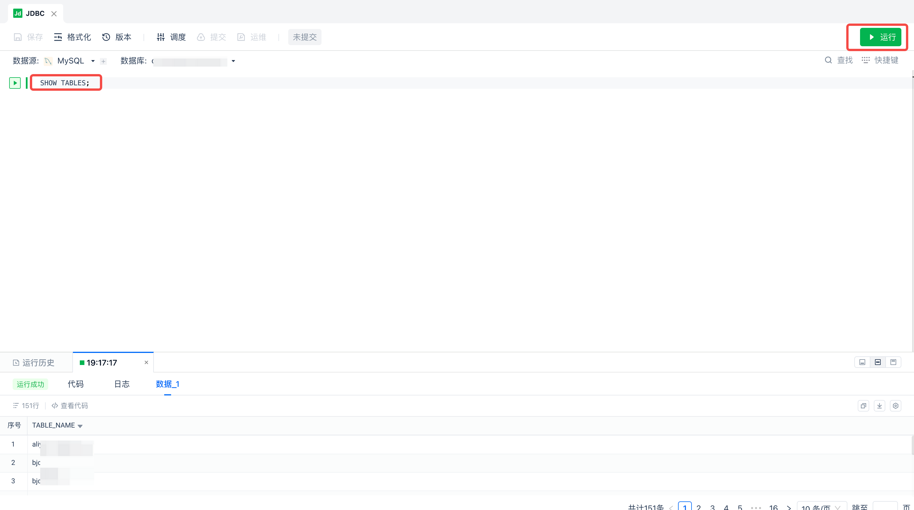914x510 pixels.
Task: Open result table settings hexagon icon
Action: coord(896,406)
